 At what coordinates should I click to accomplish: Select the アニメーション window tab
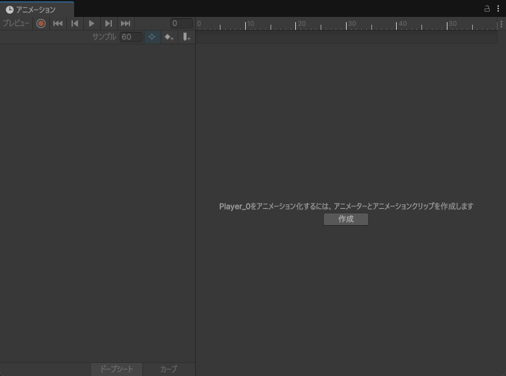tap(36, 9)
